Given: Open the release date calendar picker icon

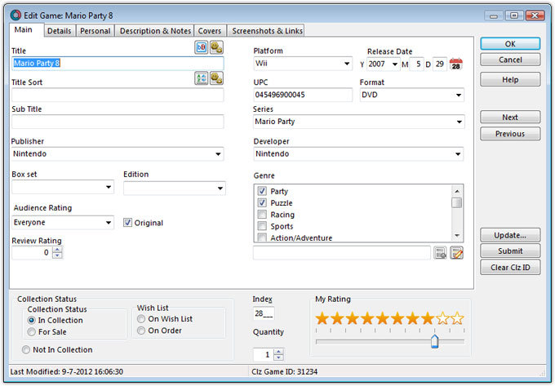Looking at the screenshot, I should point(456,64).
